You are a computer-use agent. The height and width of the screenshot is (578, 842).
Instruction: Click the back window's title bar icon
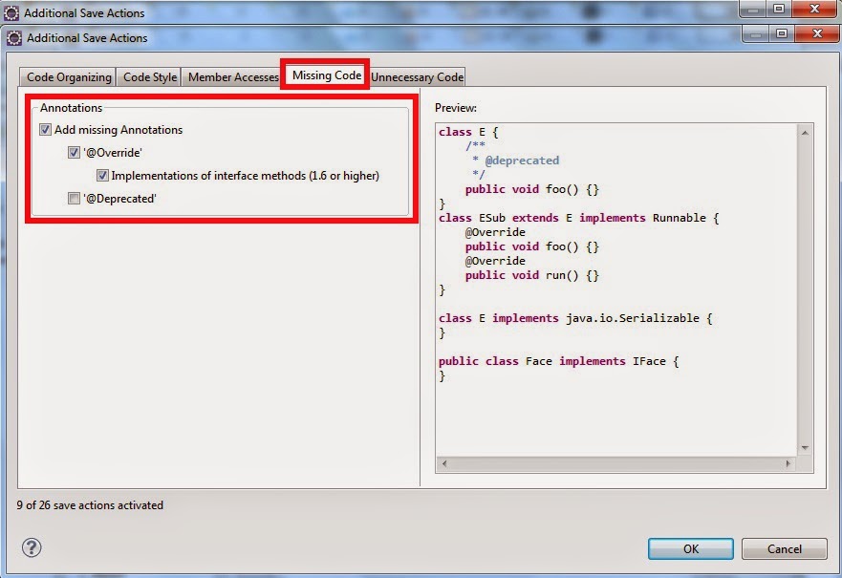coord(13,12)
